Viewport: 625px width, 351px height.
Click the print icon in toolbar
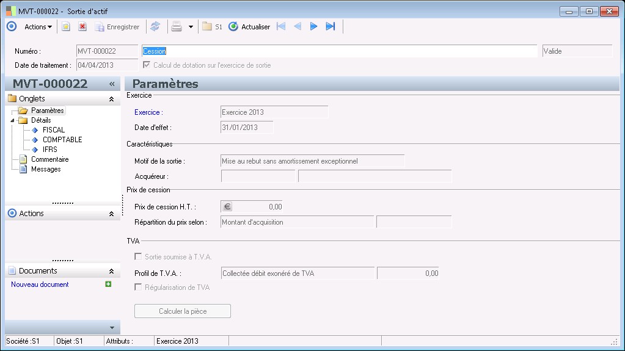tap(177, 27)
